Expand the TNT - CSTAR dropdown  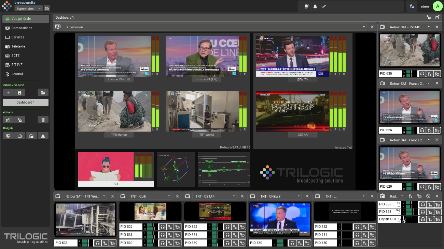point(234,196)
